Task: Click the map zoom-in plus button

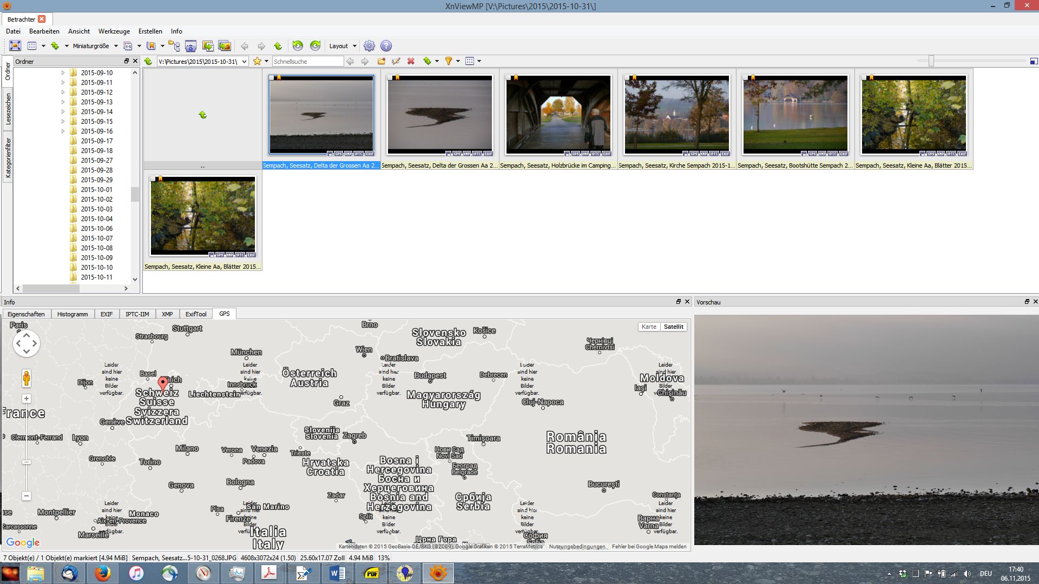Action: click(x=27, y=399)
